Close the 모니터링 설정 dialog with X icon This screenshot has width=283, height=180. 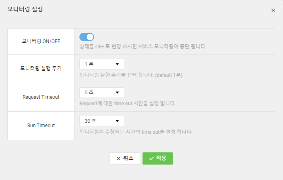pyautogui.click(x=273, y=11)
